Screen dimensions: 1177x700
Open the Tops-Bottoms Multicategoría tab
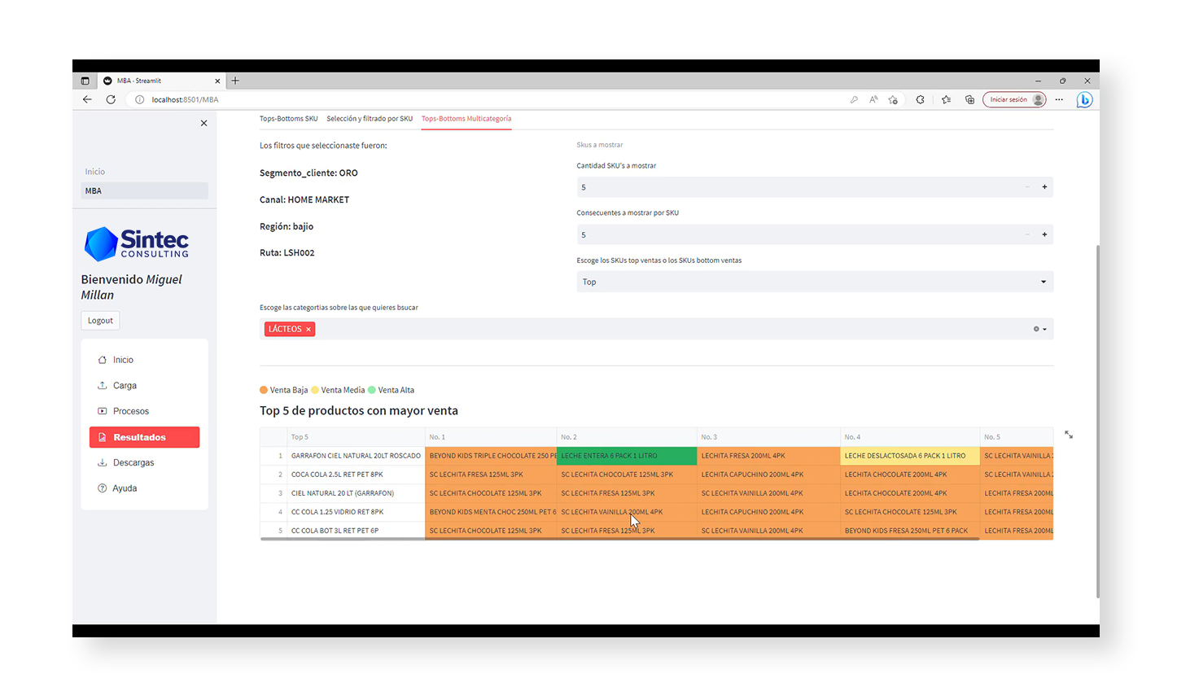466,119
